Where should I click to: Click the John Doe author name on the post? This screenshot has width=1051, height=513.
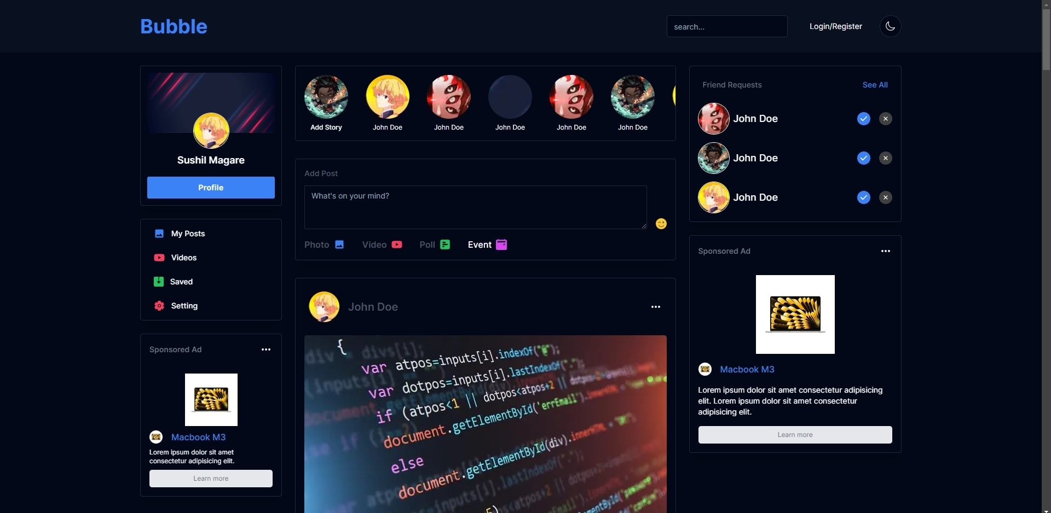tap(373, 307)
